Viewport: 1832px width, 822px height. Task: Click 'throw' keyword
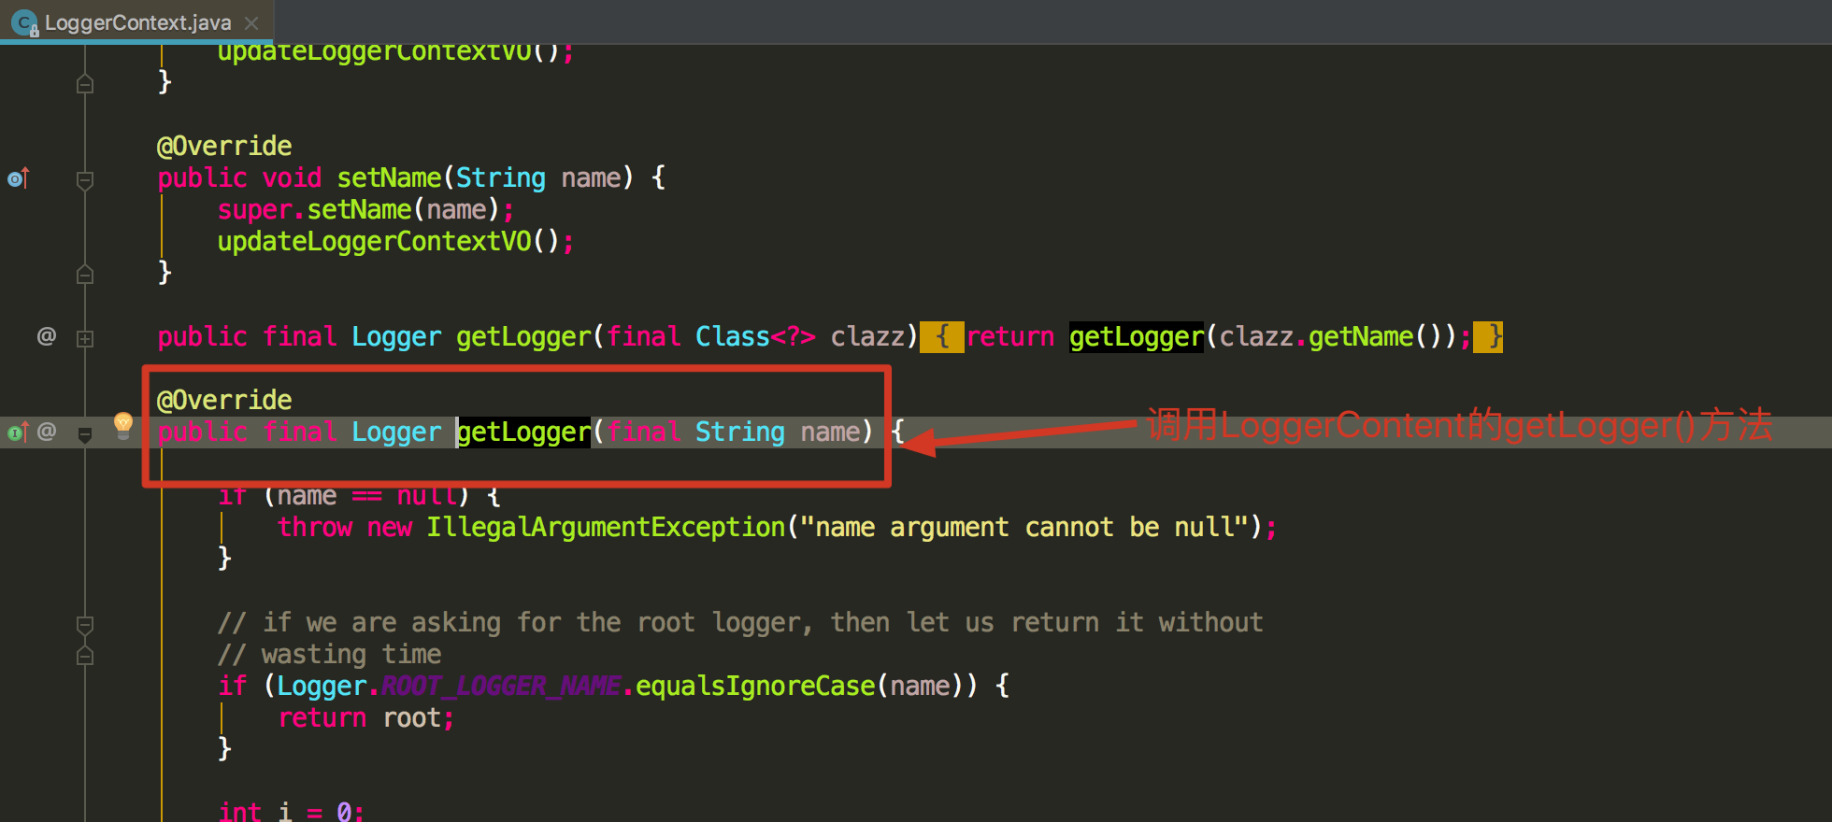315,527
